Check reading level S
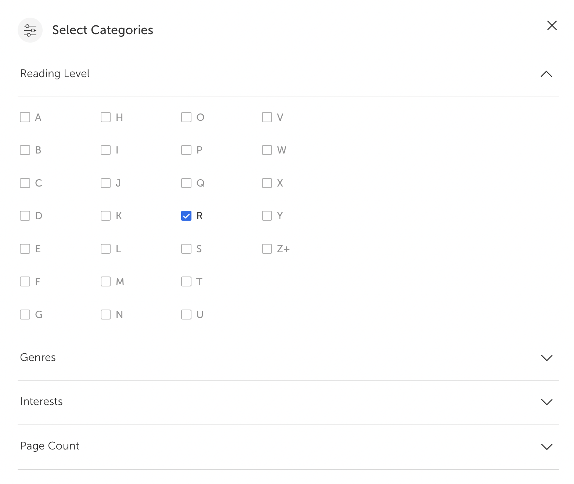574x484 pixels. click(186, 249)
